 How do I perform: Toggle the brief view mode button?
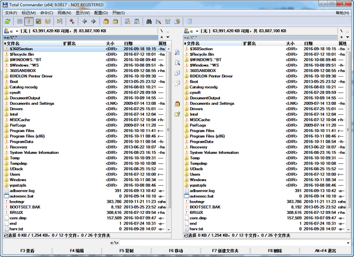point(19,21)
